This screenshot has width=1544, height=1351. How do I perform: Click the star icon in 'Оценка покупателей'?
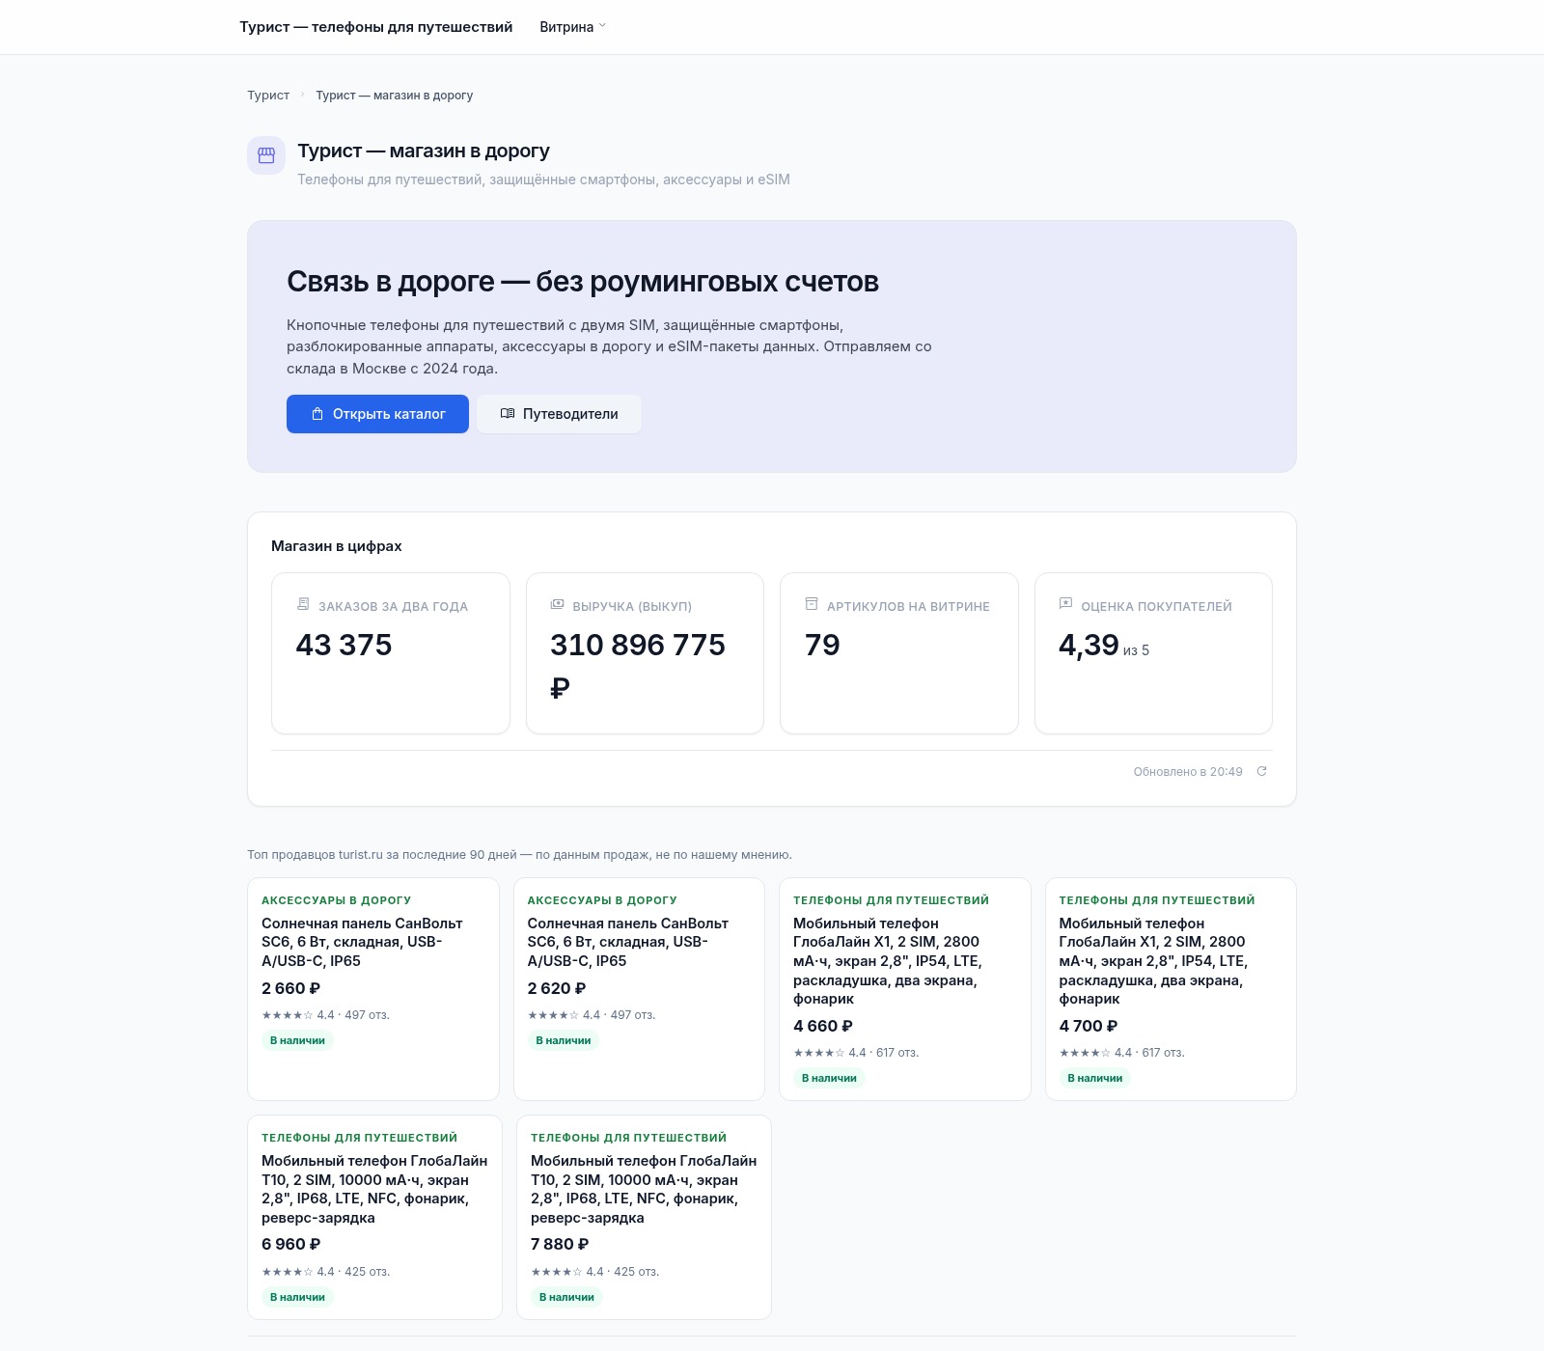(1065, 604)
